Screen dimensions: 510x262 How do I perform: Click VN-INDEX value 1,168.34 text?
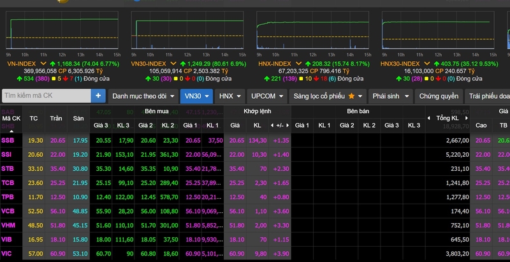pyautogui.click(x=69, y=64)
